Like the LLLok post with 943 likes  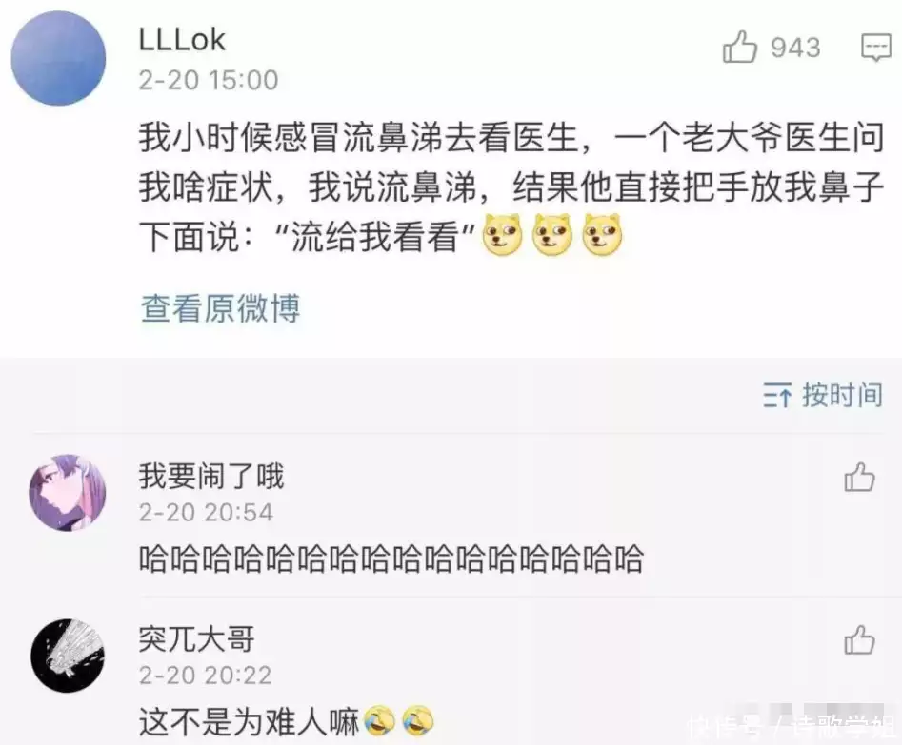point(740,47)
